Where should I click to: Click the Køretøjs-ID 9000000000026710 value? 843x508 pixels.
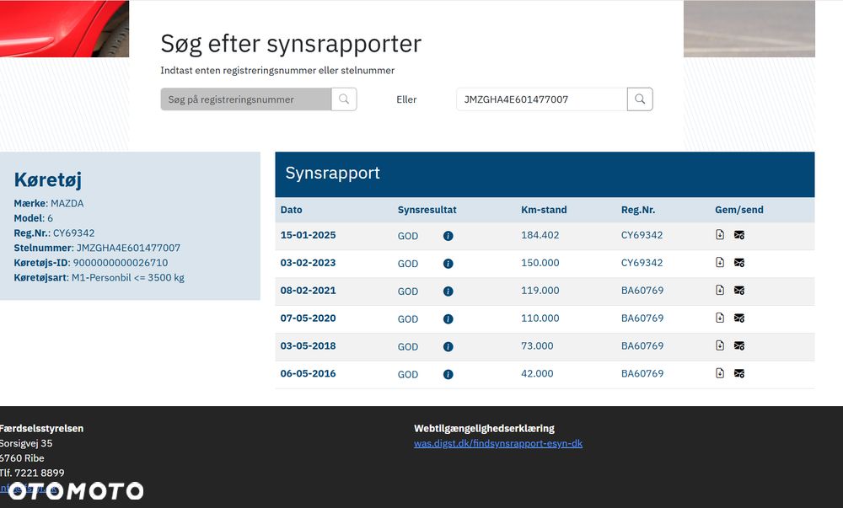121,263
